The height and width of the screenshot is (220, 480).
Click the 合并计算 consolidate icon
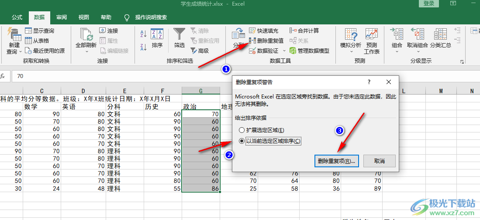[293, 30]
